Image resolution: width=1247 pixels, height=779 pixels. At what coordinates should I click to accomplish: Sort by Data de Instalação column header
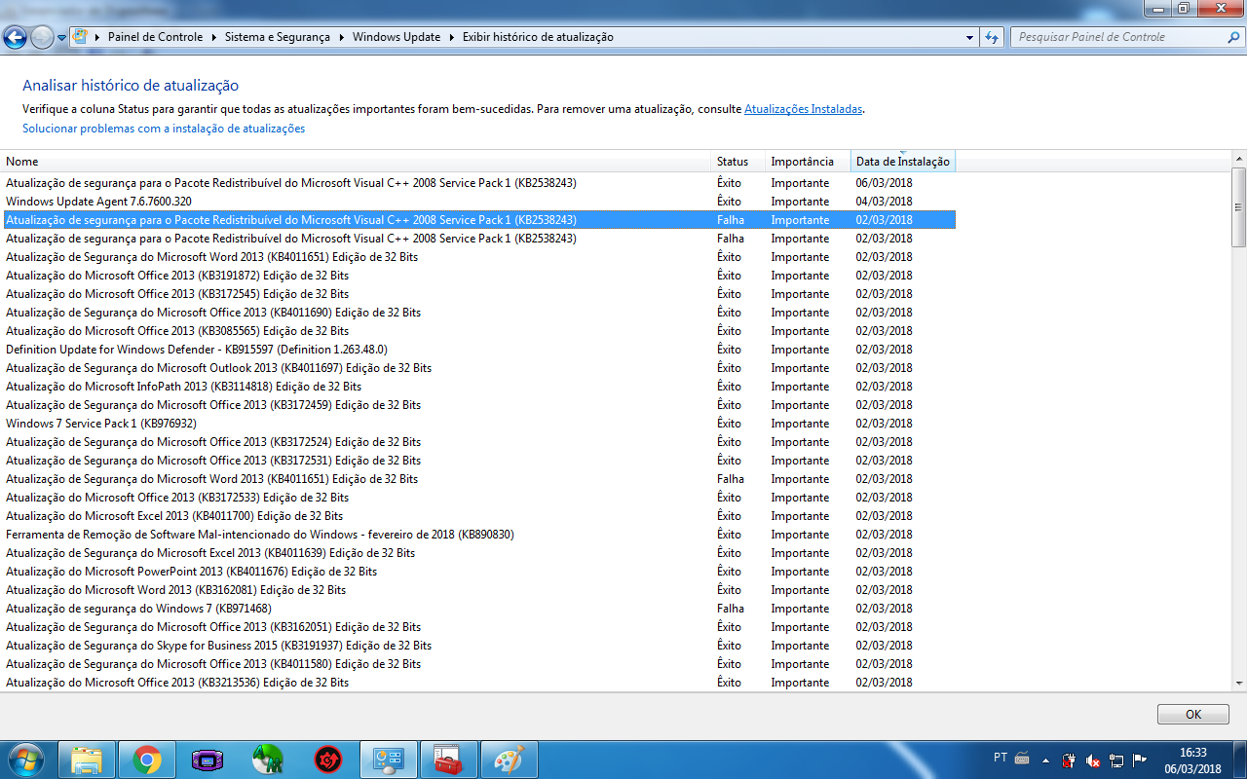tap(903, 162)
